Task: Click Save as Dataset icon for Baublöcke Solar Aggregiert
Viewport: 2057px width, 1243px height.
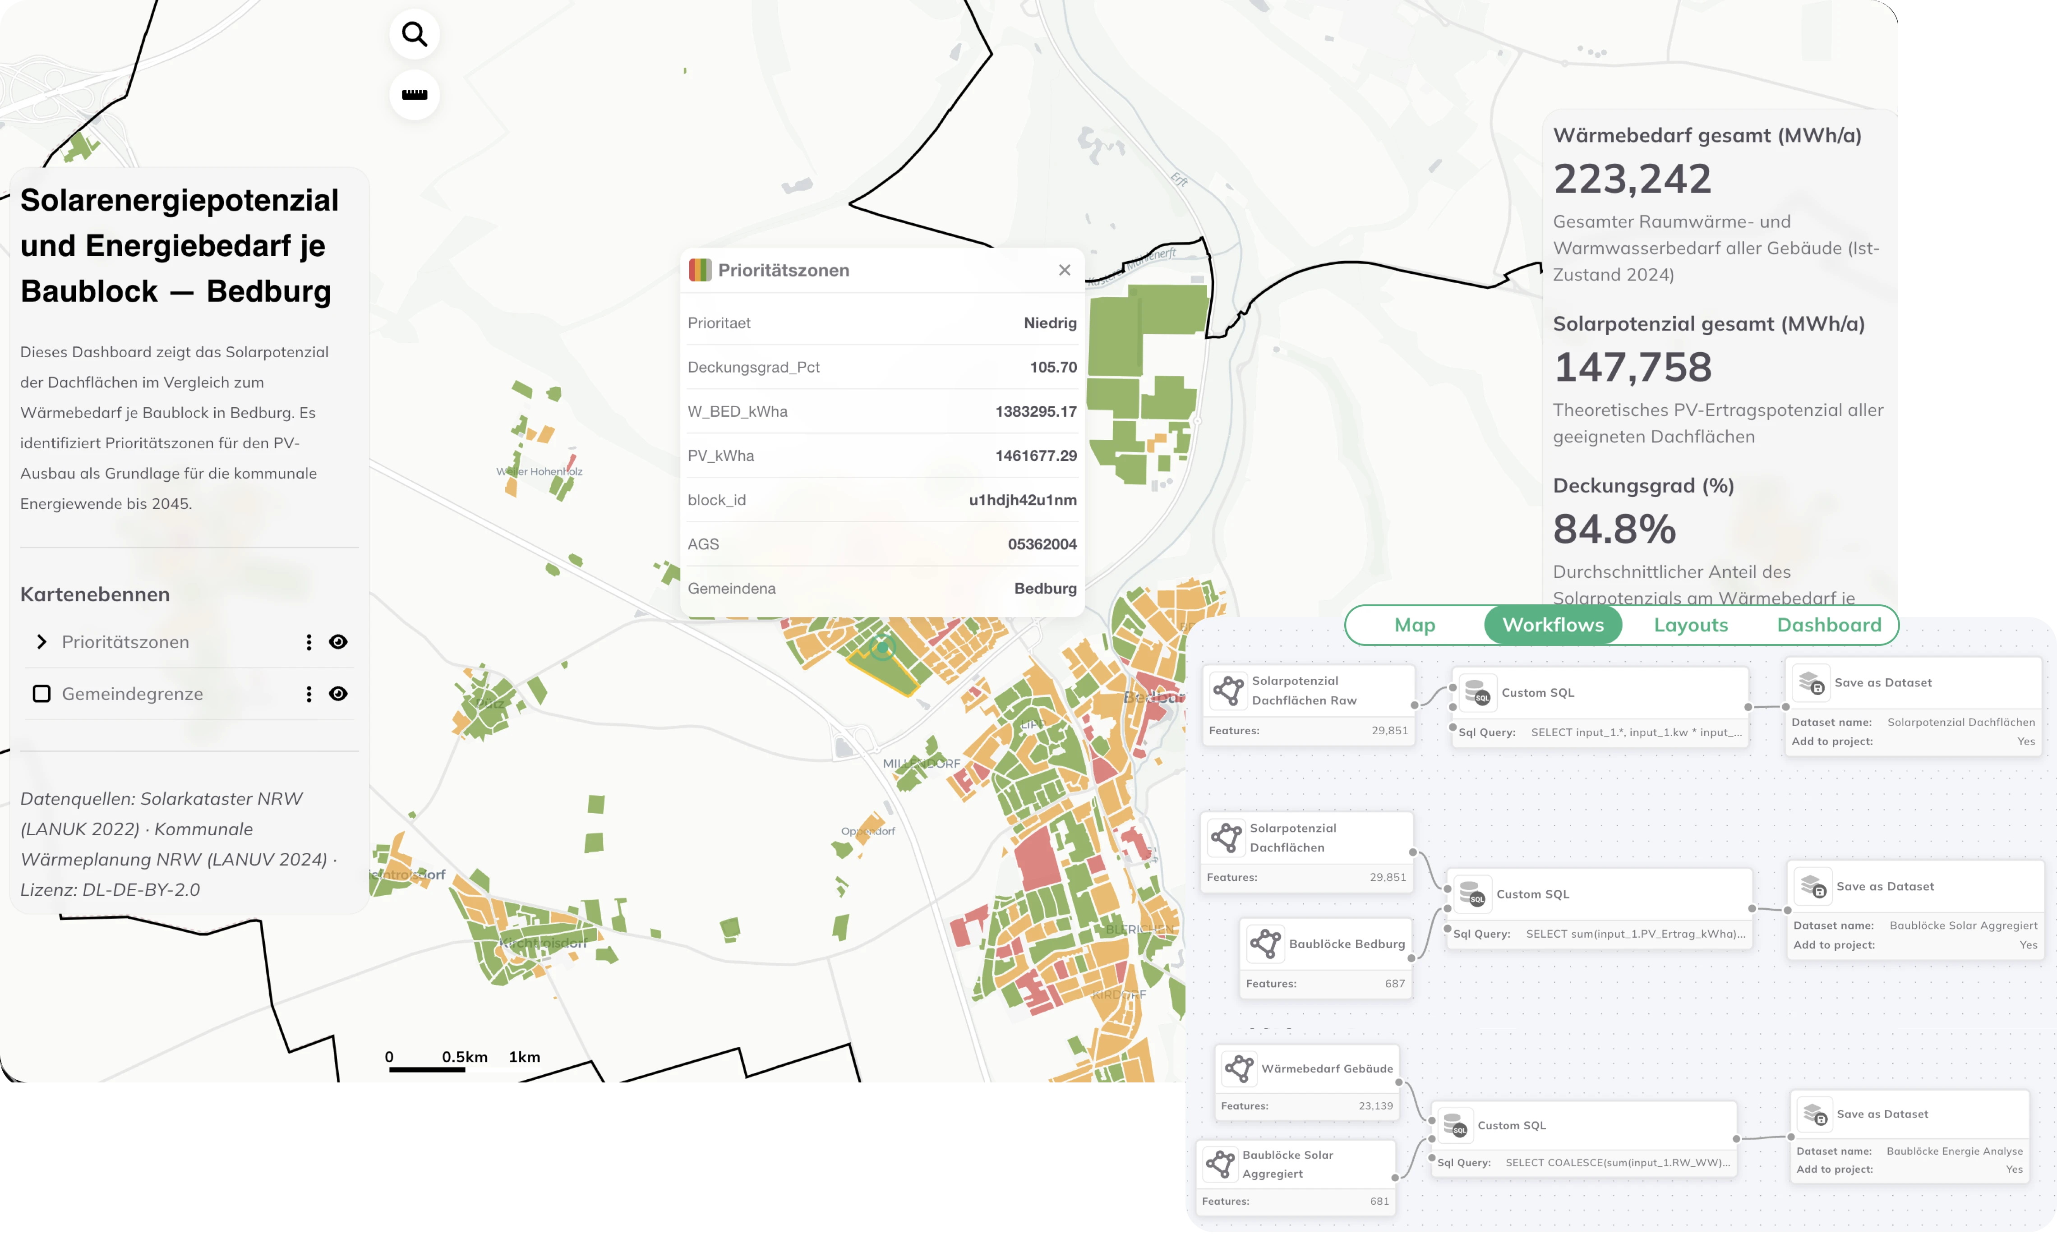Action: point(1813,887)
